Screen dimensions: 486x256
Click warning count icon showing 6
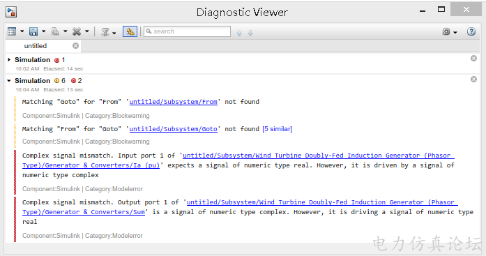pos(56,81)
